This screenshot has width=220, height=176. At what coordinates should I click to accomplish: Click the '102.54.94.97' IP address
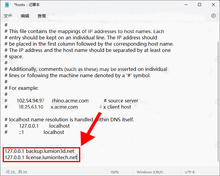click(x=30, y=101)
